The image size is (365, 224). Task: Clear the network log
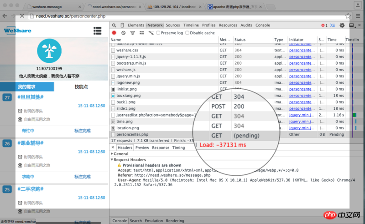pyautogui.click(x=123, y=33)
